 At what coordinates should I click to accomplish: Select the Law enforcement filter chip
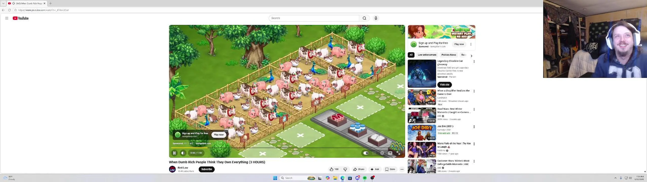pyautogui.click(x=427, y=55)
